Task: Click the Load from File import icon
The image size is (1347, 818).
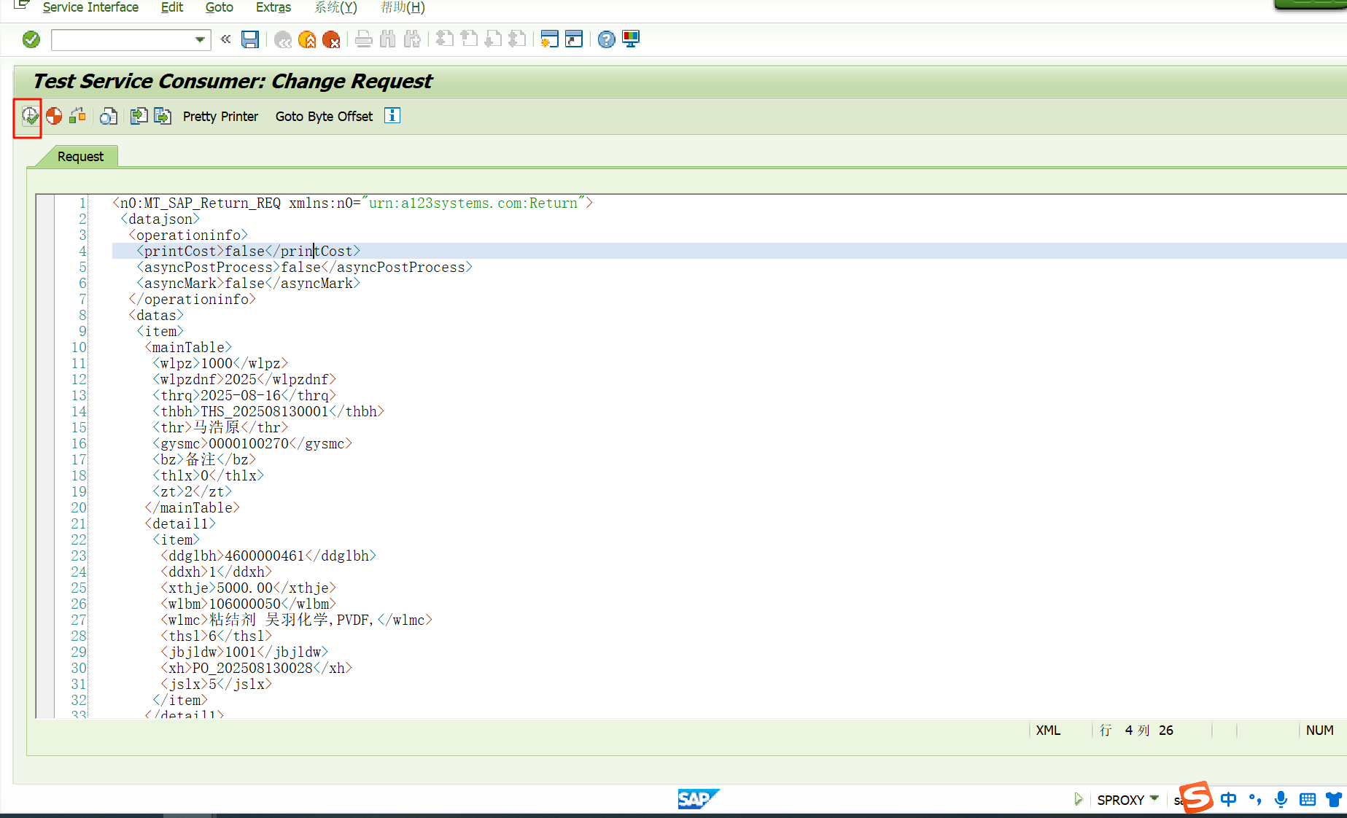Action: pos(139,116)
